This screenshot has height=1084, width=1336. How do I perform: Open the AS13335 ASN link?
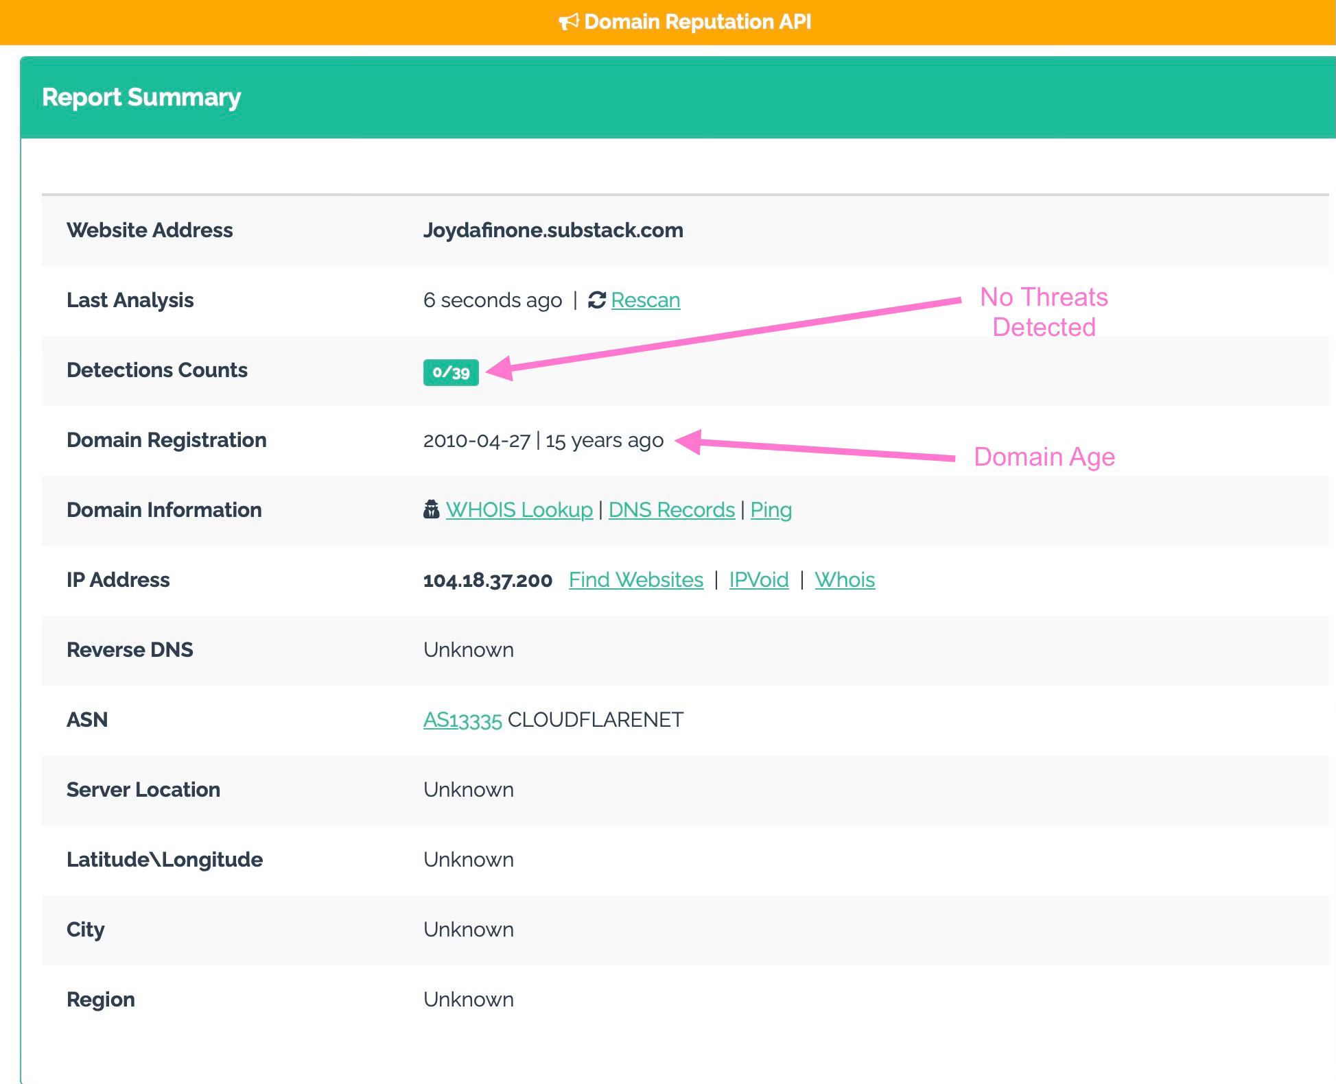462,720
